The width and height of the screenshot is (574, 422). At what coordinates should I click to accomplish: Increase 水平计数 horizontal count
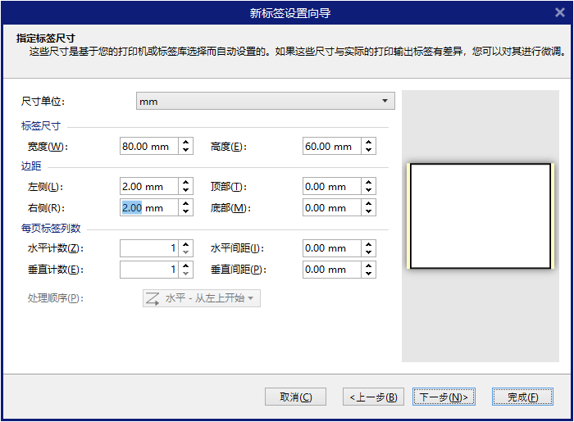point(186,244)
